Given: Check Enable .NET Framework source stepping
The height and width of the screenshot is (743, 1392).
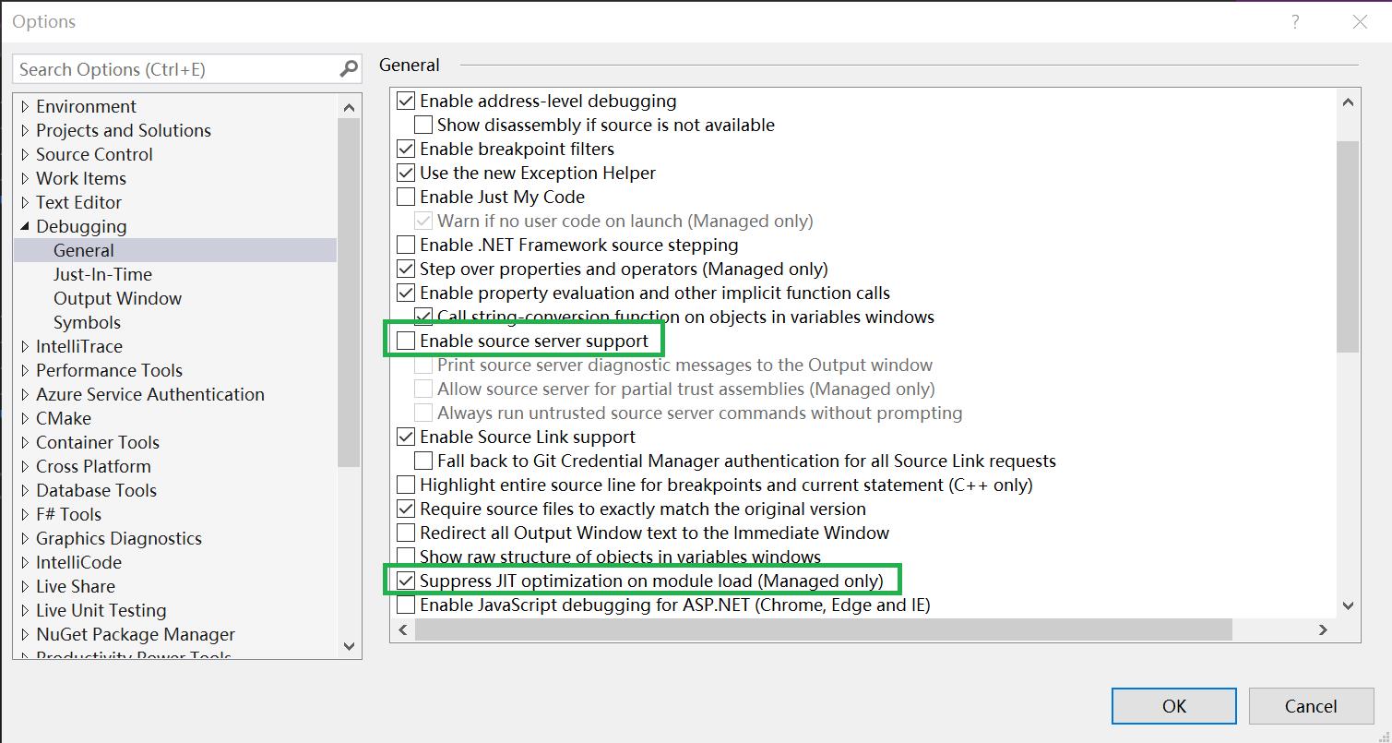Looking at the screenshot, I should pos(406,245).
